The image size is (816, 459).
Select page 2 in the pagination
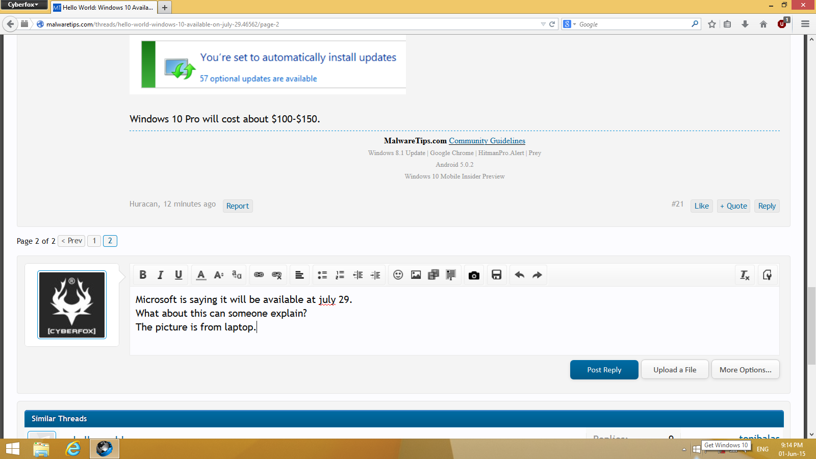(x=110, y=241)
